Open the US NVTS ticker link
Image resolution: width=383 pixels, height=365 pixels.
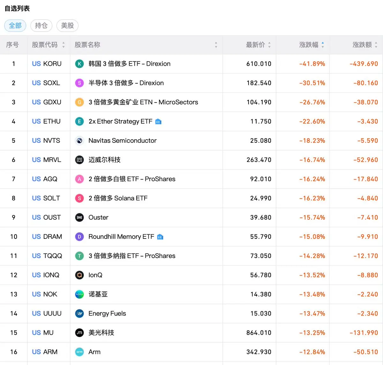pos(46,141)
